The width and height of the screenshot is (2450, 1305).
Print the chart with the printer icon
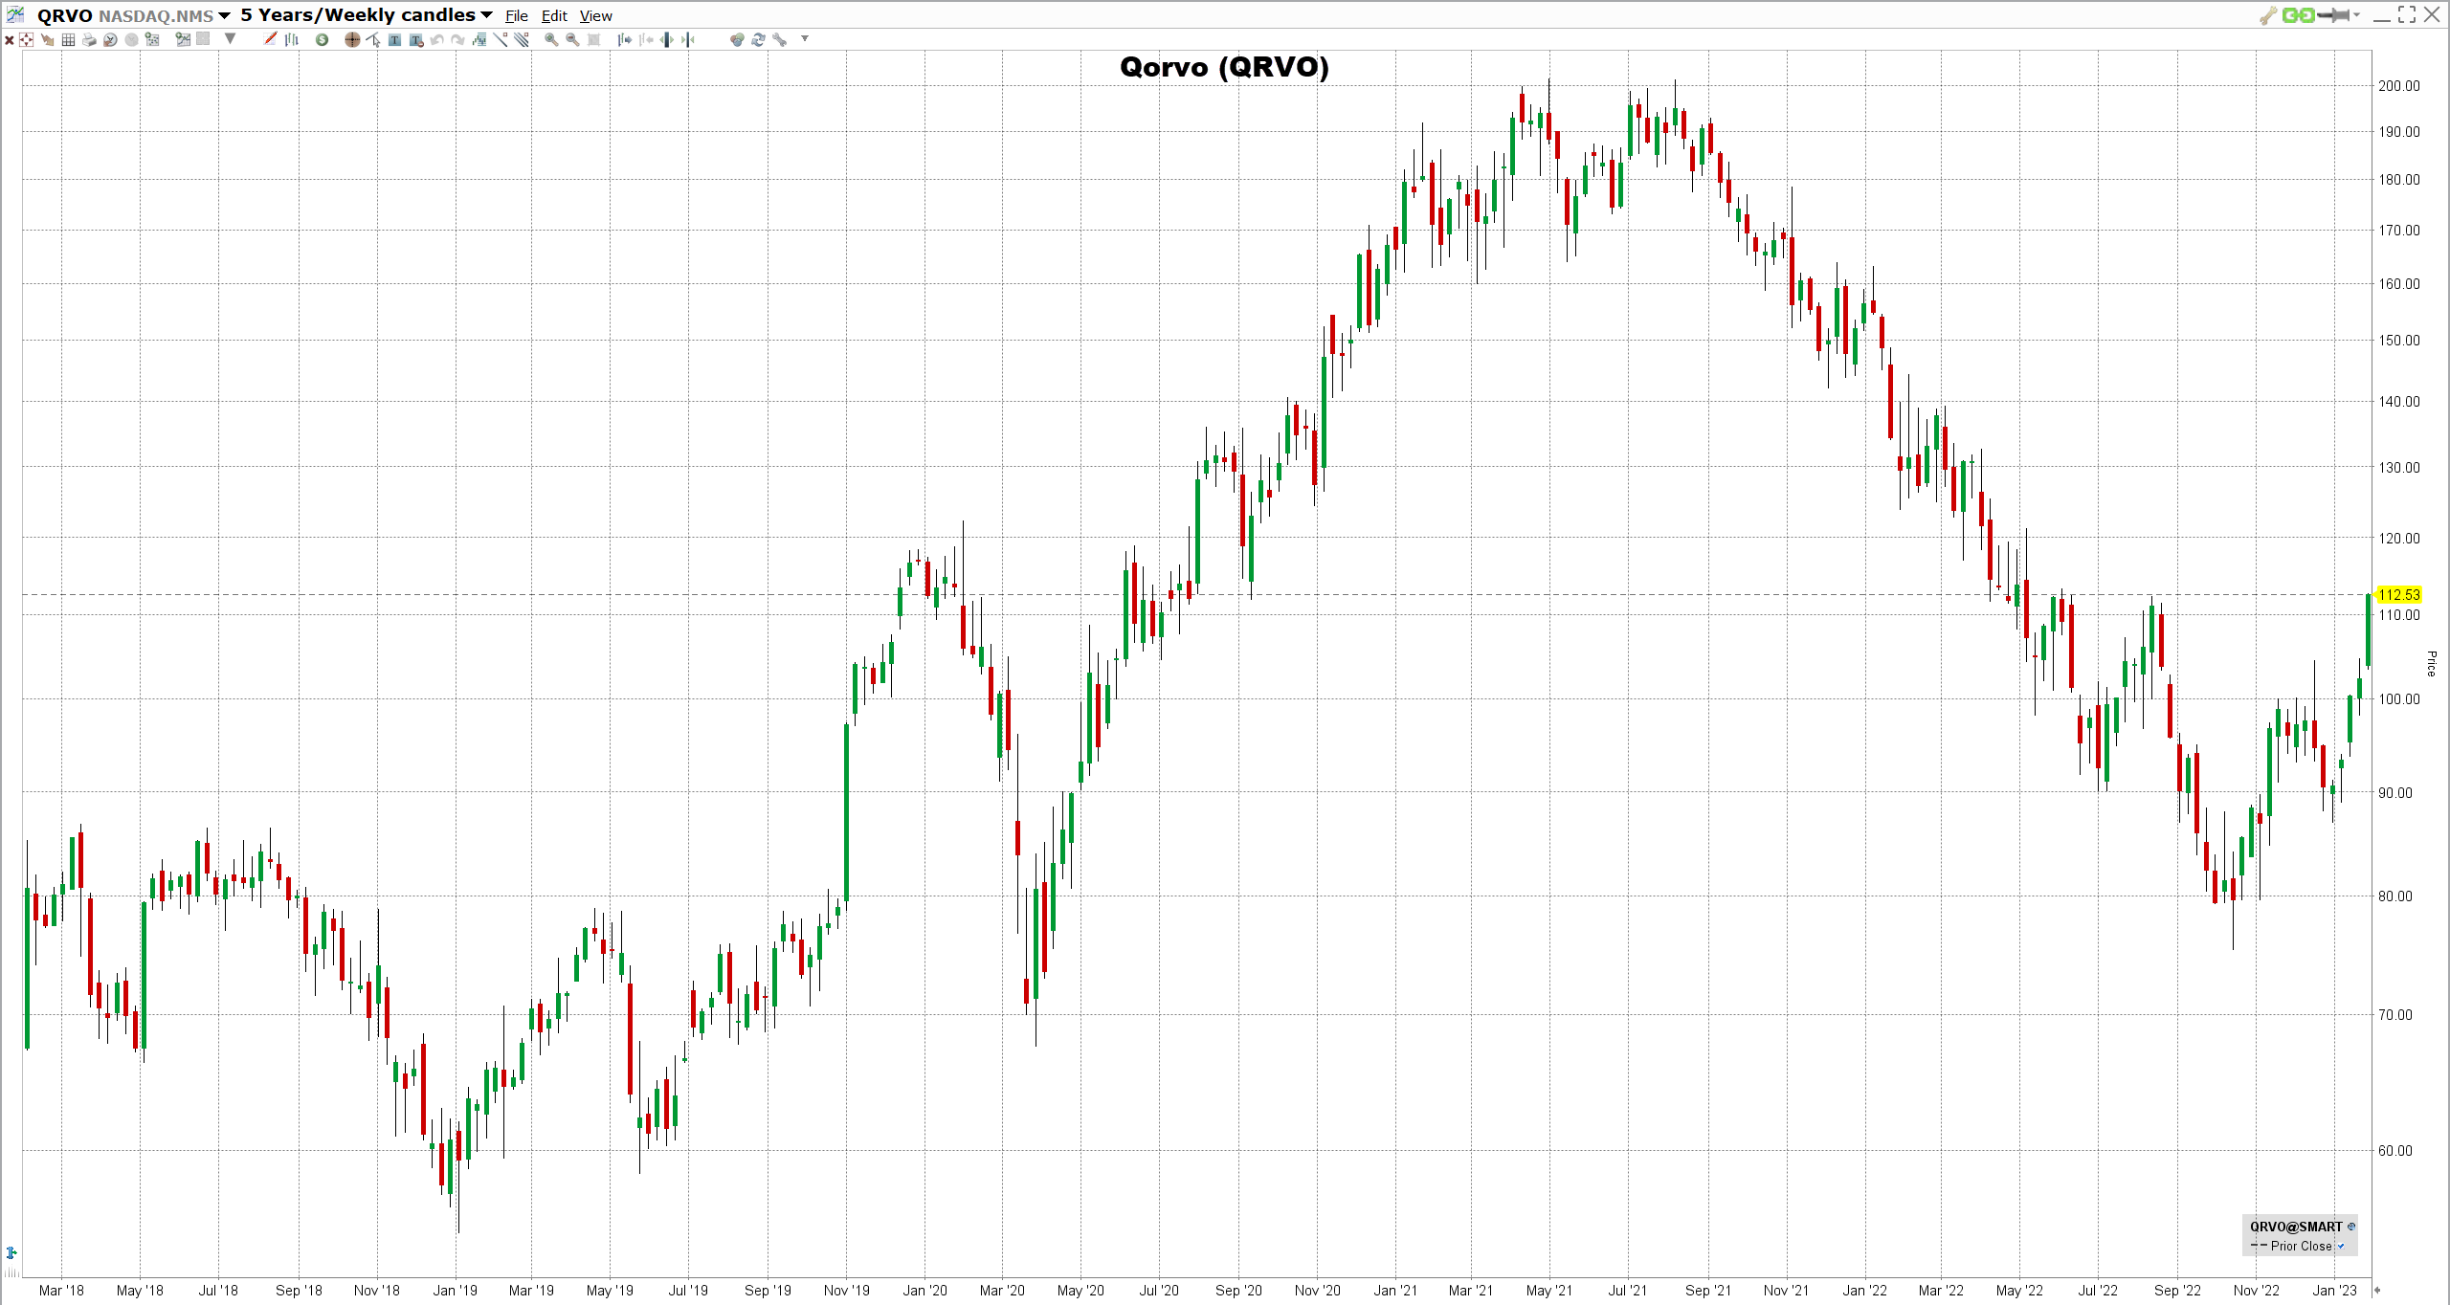click(89, 40)
